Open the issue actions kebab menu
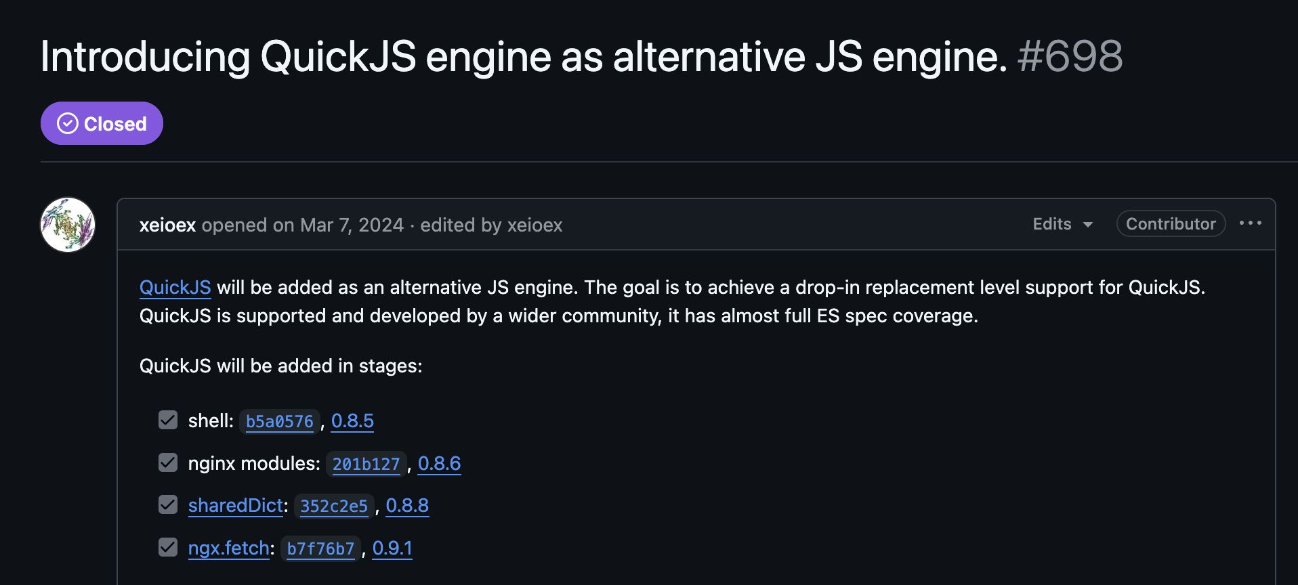Viewport: 1298px width, 585px height. point(1251,223)
